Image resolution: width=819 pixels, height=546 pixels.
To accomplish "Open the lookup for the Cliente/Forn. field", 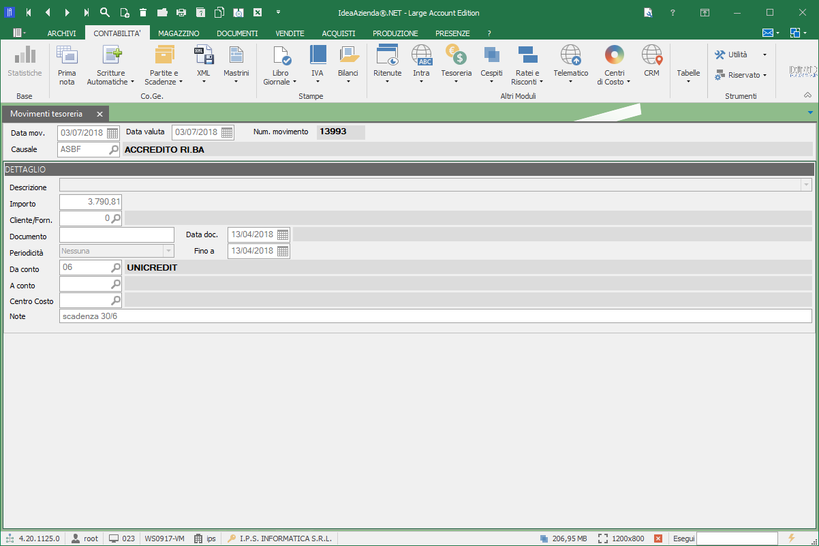I will click(117, 218).
